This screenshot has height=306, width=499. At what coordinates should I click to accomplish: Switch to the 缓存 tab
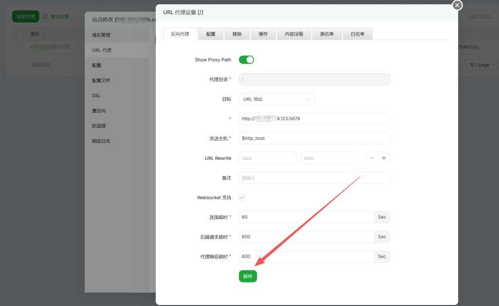pos(263,34)
